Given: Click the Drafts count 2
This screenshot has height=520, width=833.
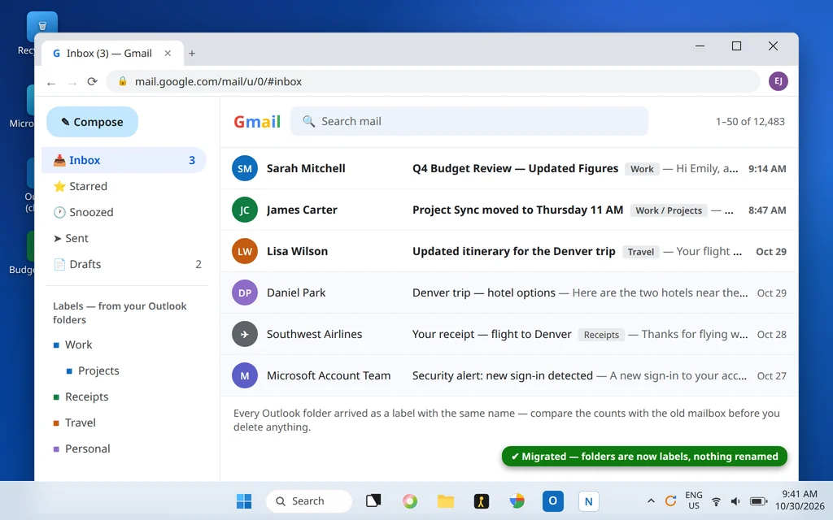Looking at the screenshot, I should tap(198, 264).
